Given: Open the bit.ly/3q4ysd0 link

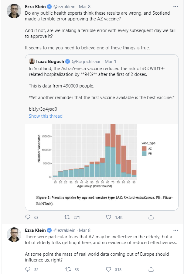Looking at the screenshot, I should (43, 109).
